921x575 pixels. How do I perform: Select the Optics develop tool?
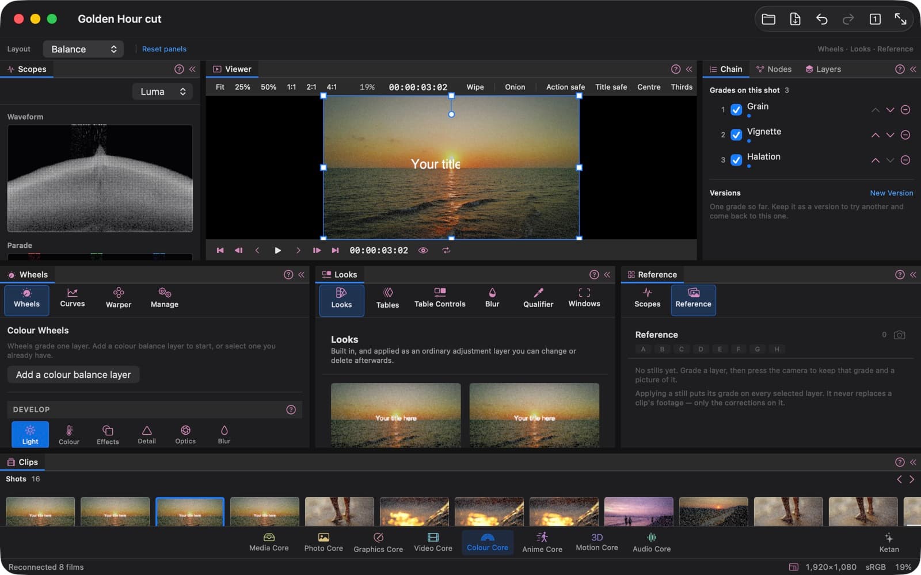(x=185, y=434)
